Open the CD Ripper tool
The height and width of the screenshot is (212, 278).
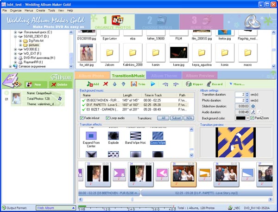tap(194, 84)
